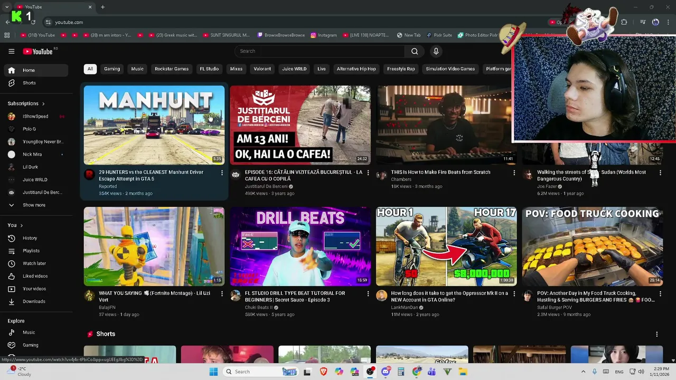Open more options for Manhunt video
The width and height of the screenshot is (676, 380).
222,173
